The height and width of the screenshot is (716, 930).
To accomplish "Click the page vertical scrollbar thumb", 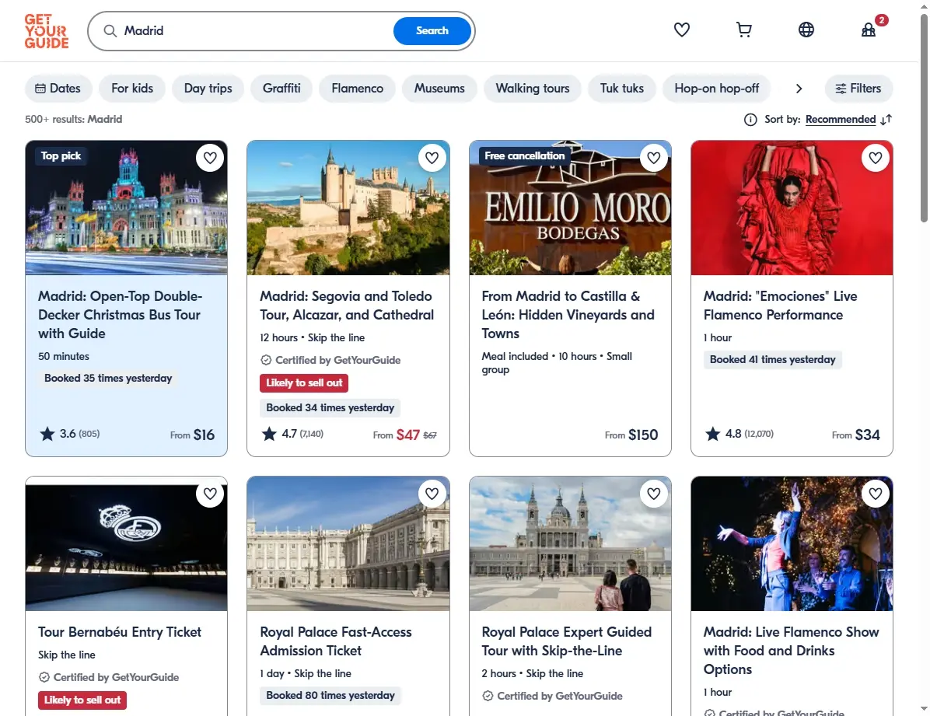I will tap(924, 119).
